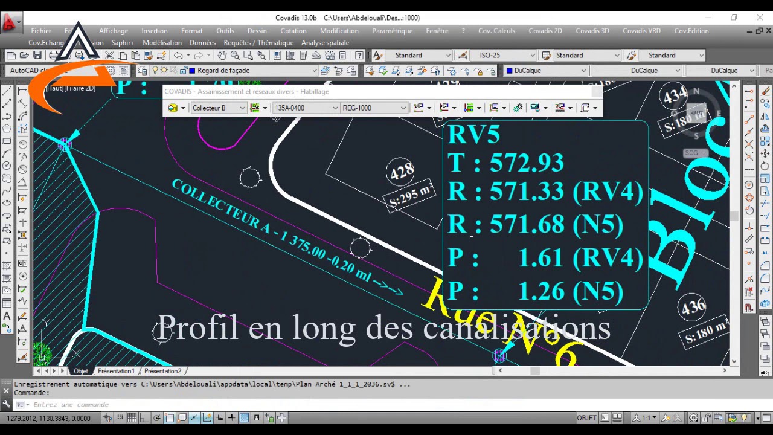Toggle object snap in status bar
This screenshot has height=435, width=773.
pyautogui.click(x=170, y=417)
